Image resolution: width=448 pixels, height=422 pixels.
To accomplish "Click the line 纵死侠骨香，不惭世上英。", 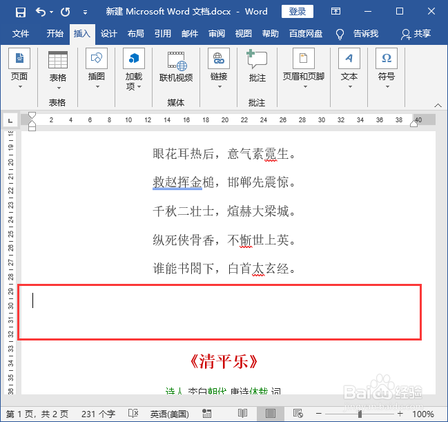I will point(224,240).
